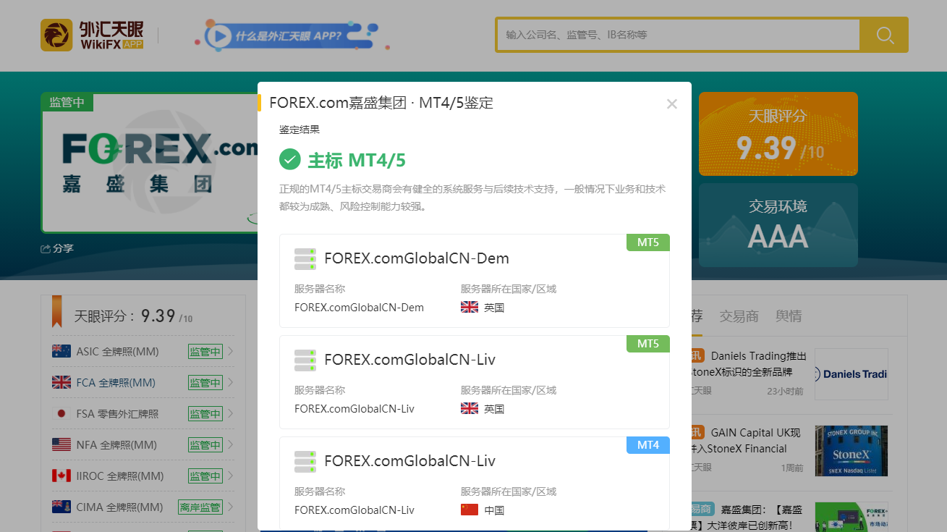Open the FCA 全牌照(MM) license link
Viewport: 947px width, 532px height.
click(x=116, y=383)
